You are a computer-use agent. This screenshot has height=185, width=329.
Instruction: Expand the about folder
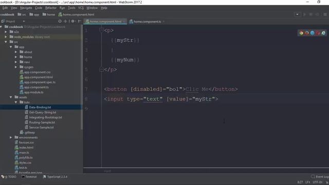[x=16, y=52]
